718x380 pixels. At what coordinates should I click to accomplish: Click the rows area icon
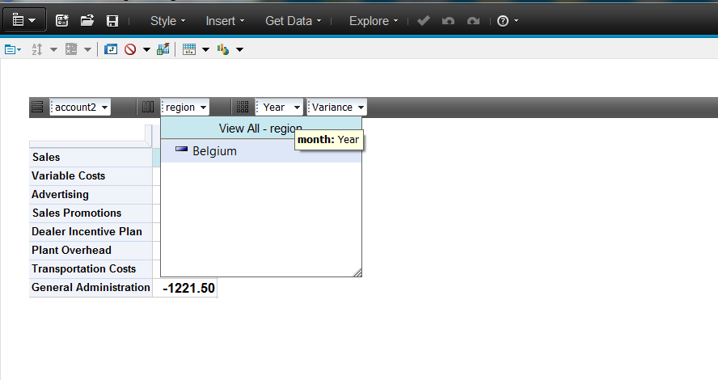tap(37, 108)
